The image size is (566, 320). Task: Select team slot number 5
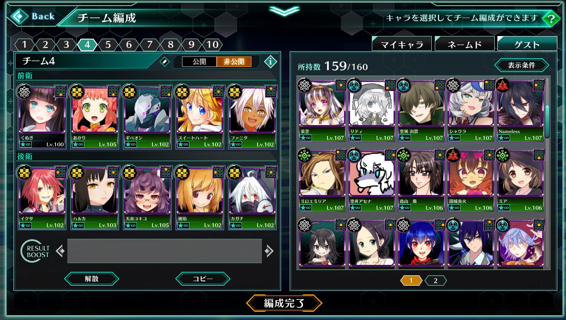[x=108, y=44]
